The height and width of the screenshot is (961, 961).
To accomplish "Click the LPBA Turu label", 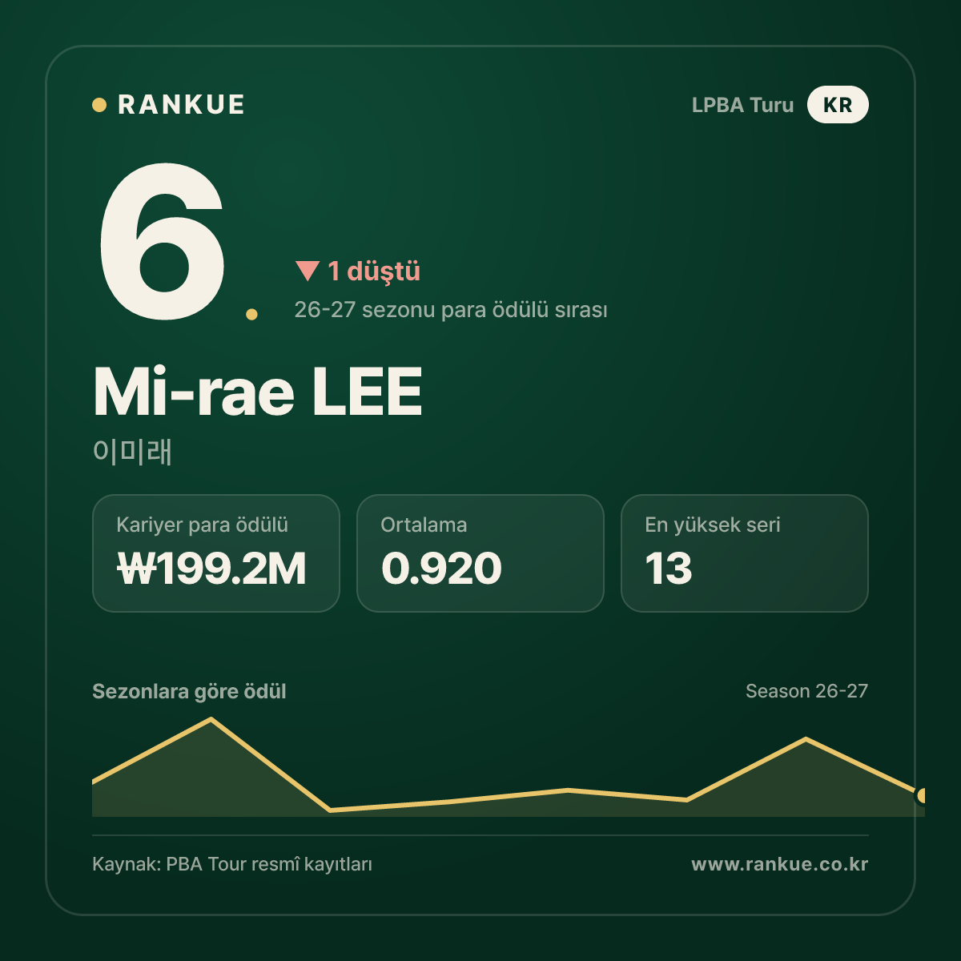I will point(742,105).
